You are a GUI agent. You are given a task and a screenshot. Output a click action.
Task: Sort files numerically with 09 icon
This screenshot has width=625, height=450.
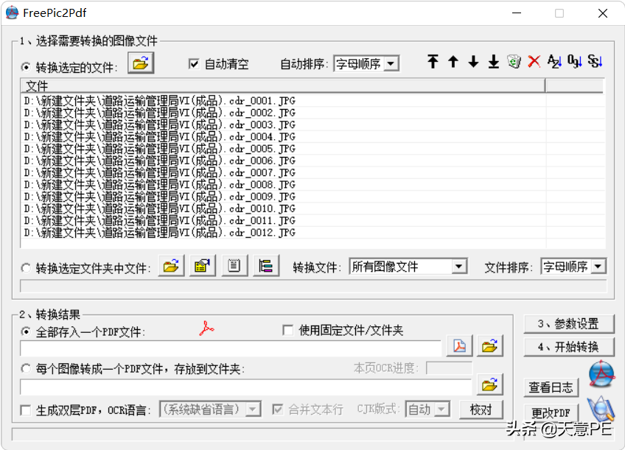click(x=574, y=62)
